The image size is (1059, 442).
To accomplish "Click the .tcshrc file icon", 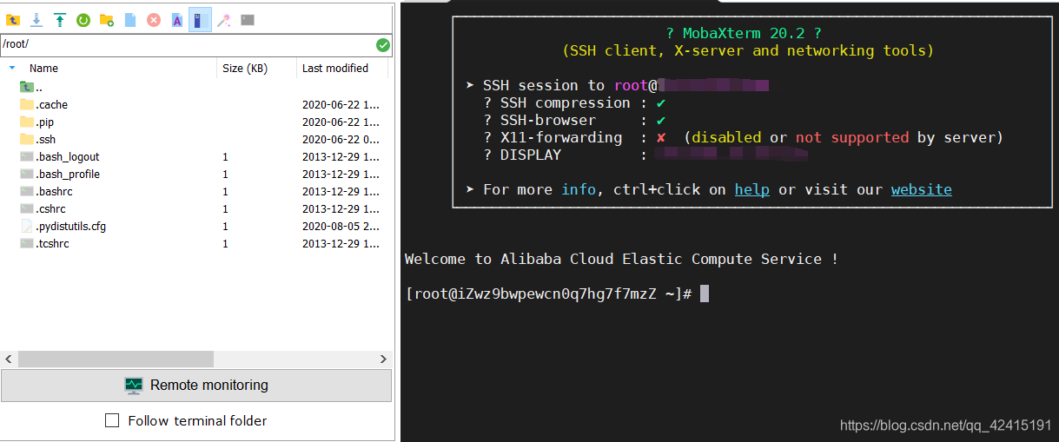I will [x=26, y=243].
